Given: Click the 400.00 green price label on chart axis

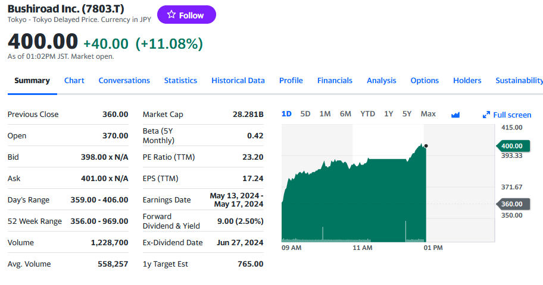Looking at the screenshot, I should (513, 146).
